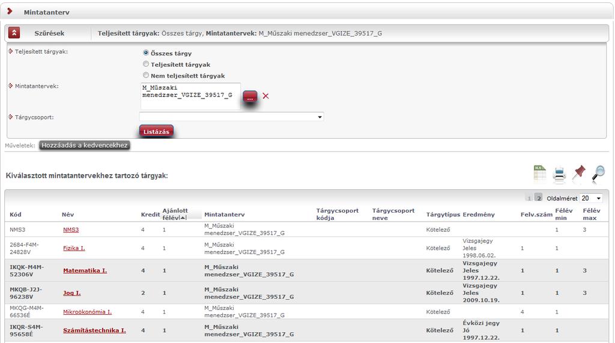Open the 'Jog I.' subject link

pyautogui.click(x=72, y=293)
